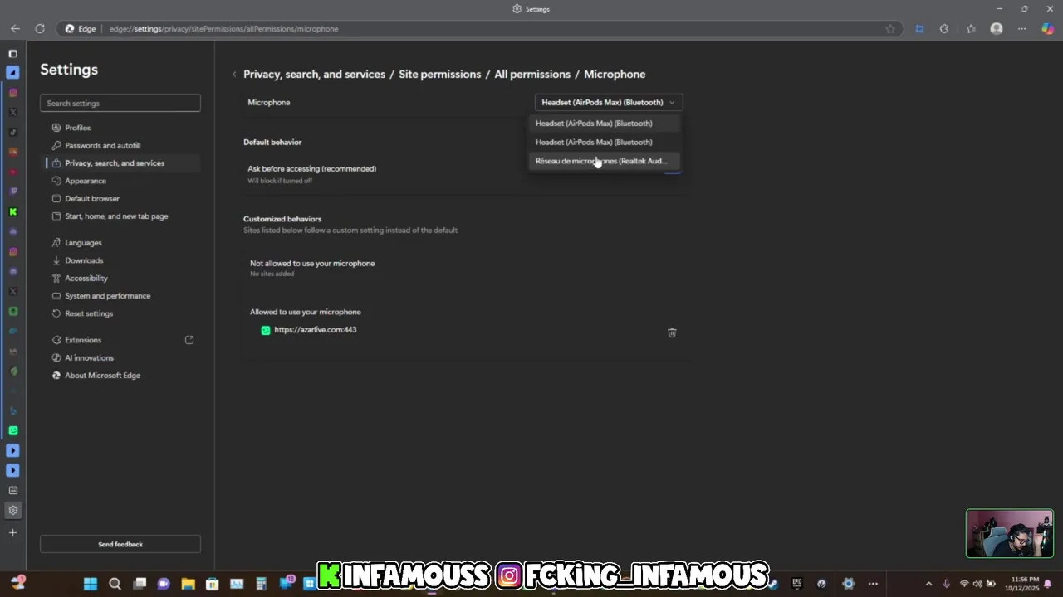Click the microphone in-use tray icon
This screenshot has height=597, width=1063.
pos(946,584)
